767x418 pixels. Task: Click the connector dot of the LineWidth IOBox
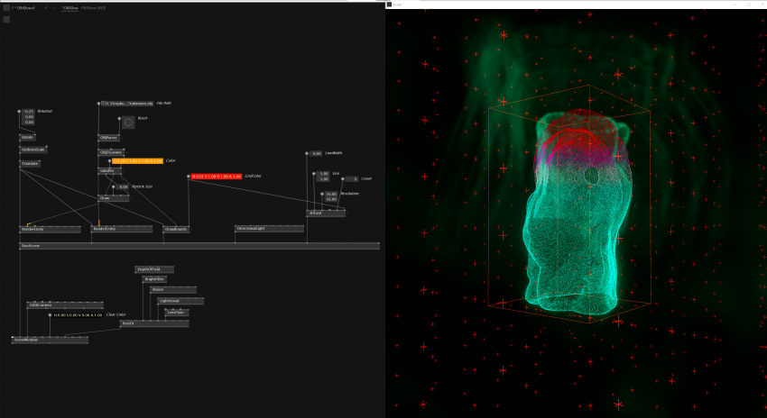307,153
